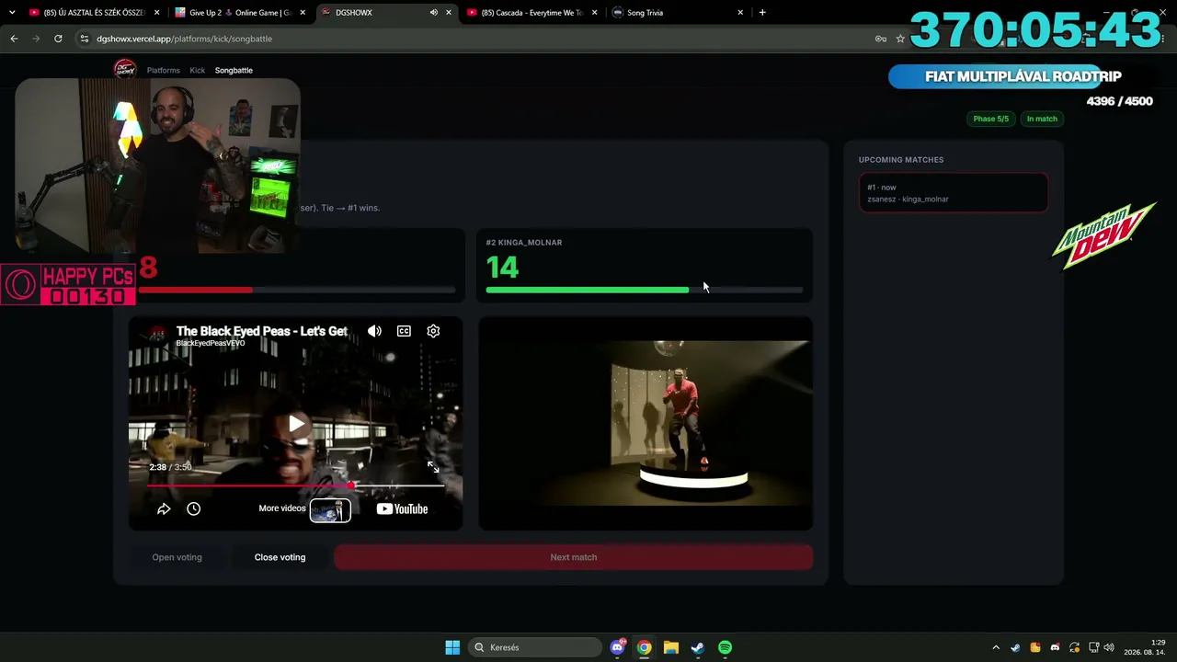Expand the system tray hidden icons chevron

pyautogui.click(x=996, y=647)
